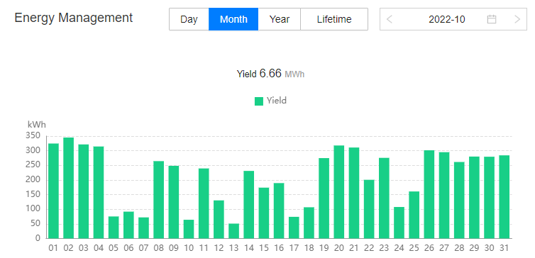Click the 100 y-axis value

(33, 209)
